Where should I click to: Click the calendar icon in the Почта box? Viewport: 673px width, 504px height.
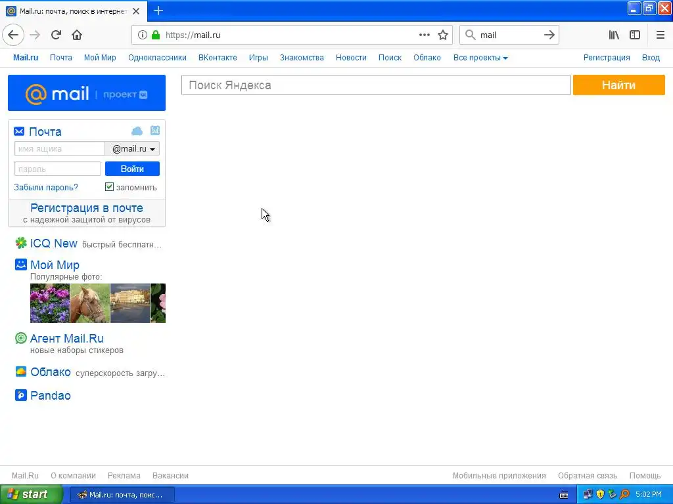[x=155, y=131]
